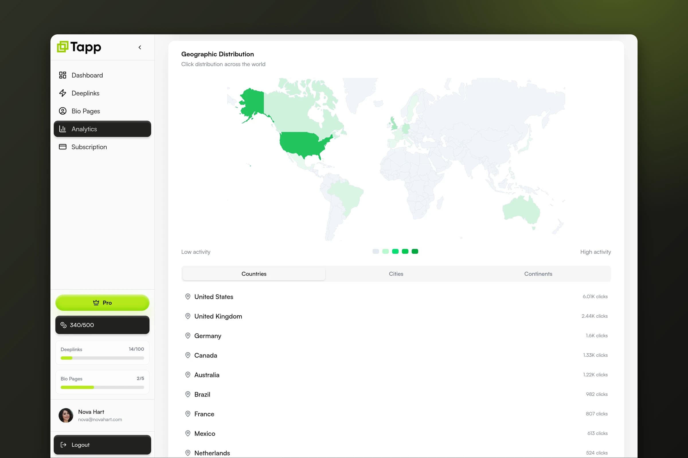
Task: Click the High activity legend label
Action: pos(596,252)
